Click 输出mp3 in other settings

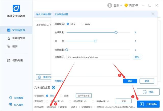coord(51,107)
